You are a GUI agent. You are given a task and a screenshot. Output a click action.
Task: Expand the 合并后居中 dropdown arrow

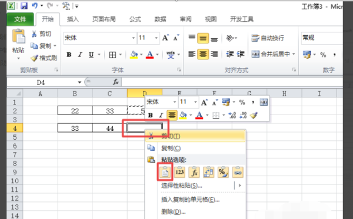(294, 54)
